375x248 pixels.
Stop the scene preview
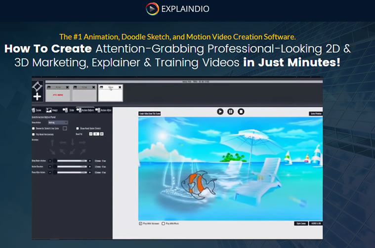pos(241,112)
